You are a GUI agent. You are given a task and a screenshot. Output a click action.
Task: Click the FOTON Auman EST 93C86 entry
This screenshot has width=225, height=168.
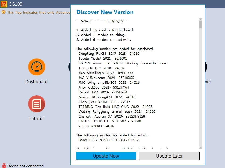(123, 63)
